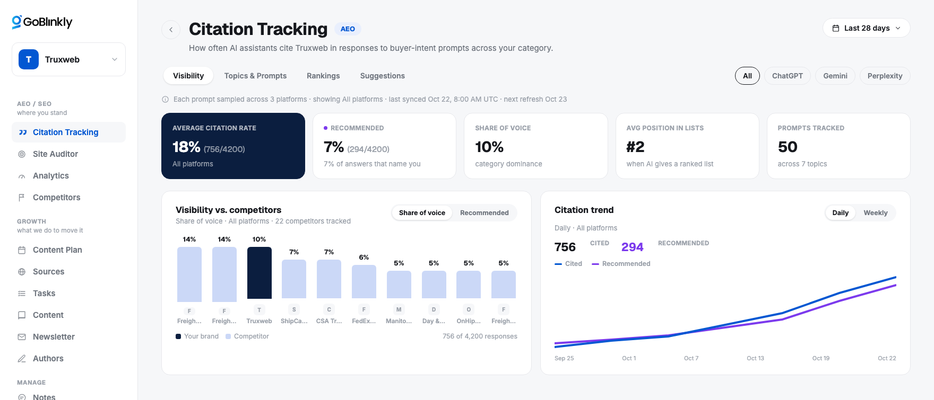
Task: Click the Analytics gauge icon
Action: [22, 176]
